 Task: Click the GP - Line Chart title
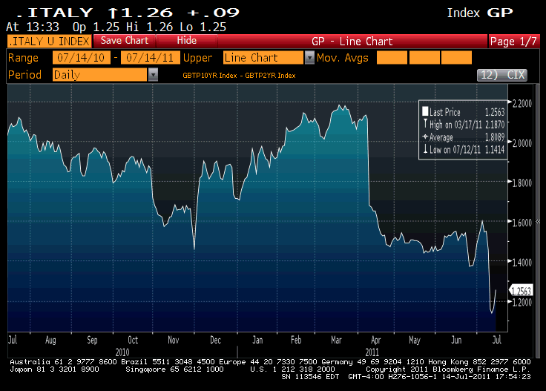click(x=352, y=42)
